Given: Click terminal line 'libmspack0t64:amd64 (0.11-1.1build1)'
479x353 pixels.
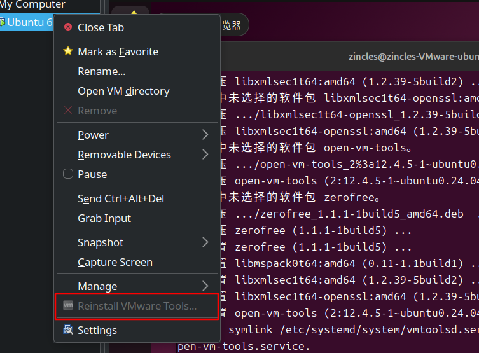Looking at the screenshot, I should [350, 263].
